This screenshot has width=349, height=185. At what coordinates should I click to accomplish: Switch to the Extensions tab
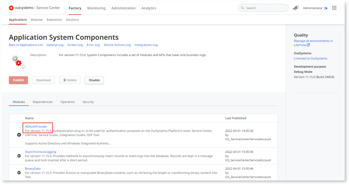[x=54, y=20]
